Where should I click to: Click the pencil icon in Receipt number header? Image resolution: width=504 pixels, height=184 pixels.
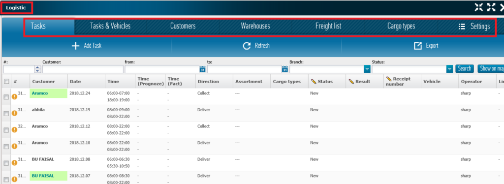[389, 79]
